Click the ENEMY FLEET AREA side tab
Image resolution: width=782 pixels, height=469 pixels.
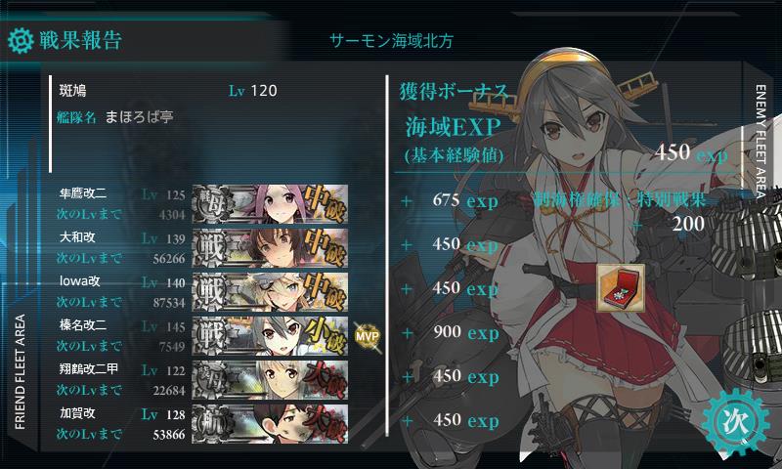click(x=760, y=142)
